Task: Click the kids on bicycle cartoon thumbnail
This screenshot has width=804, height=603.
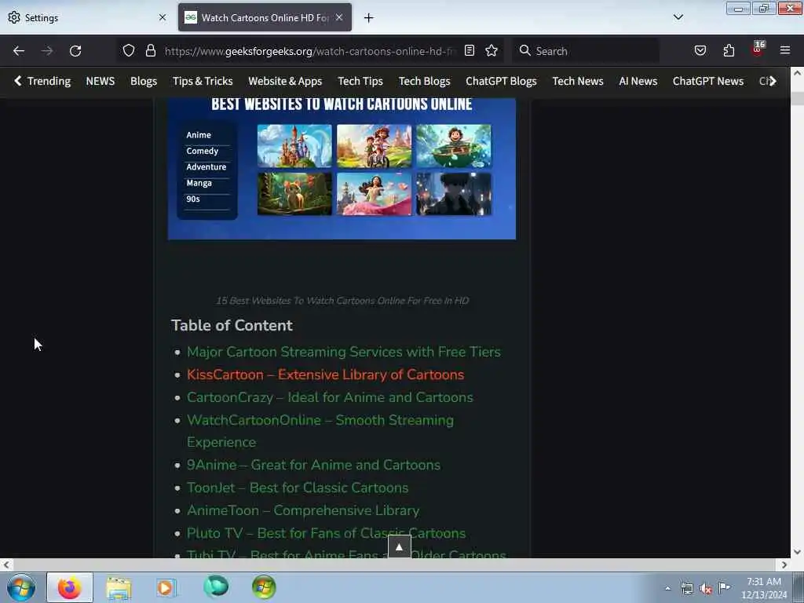Action: click(x=374, y=145)
